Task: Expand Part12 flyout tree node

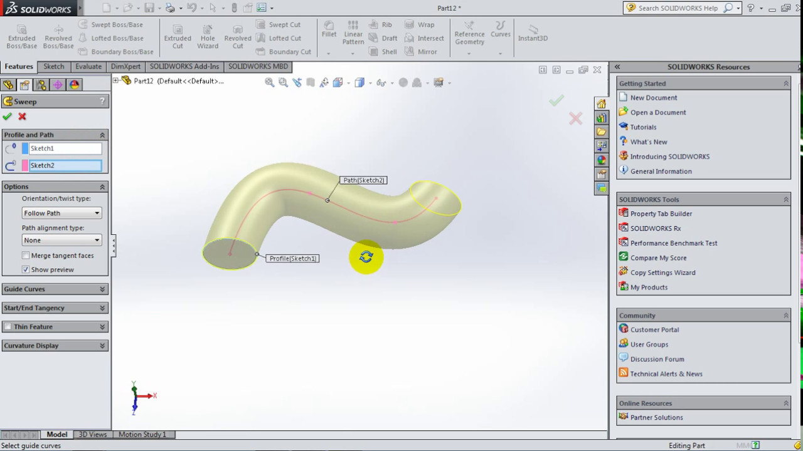Action: coord(116,80)
